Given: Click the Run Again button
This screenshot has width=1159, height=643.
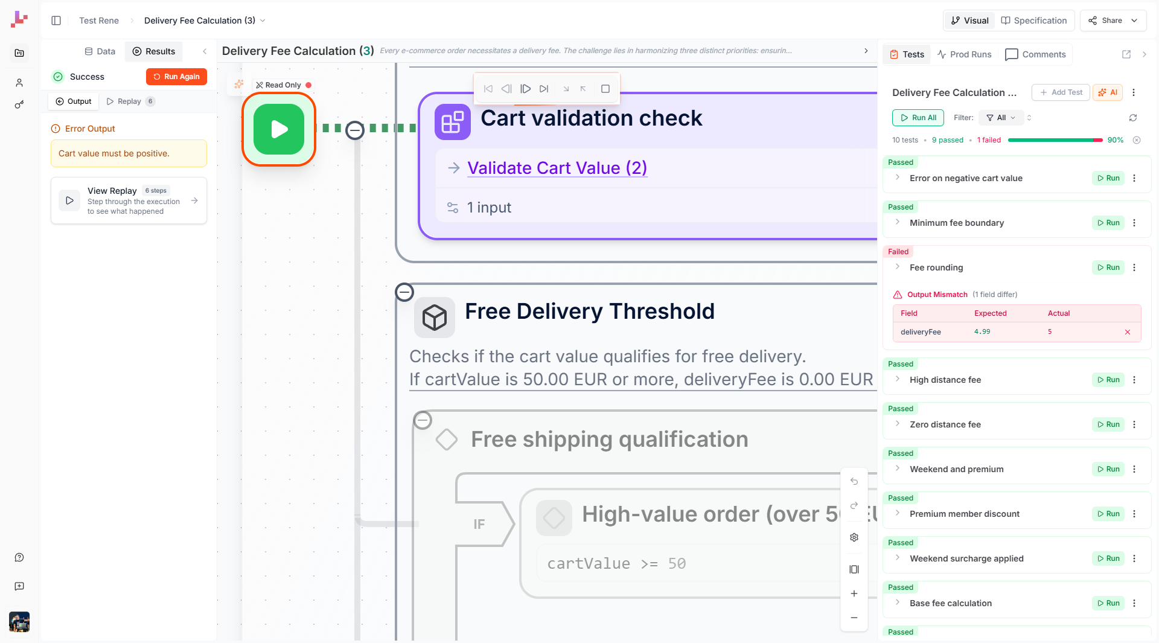Looking at the screenshot, I should click(x=176, y=77).
